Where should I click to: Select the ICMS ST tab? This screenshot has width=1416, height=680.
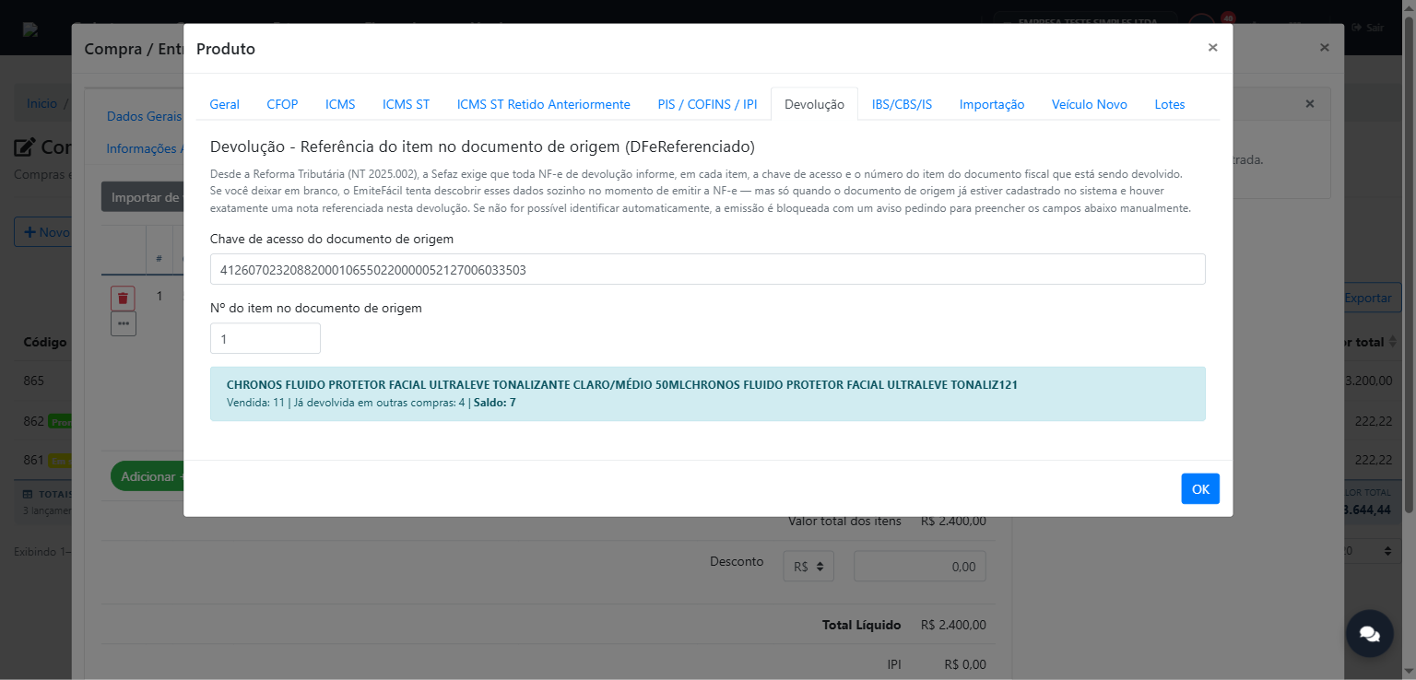(x=406, y=104)
